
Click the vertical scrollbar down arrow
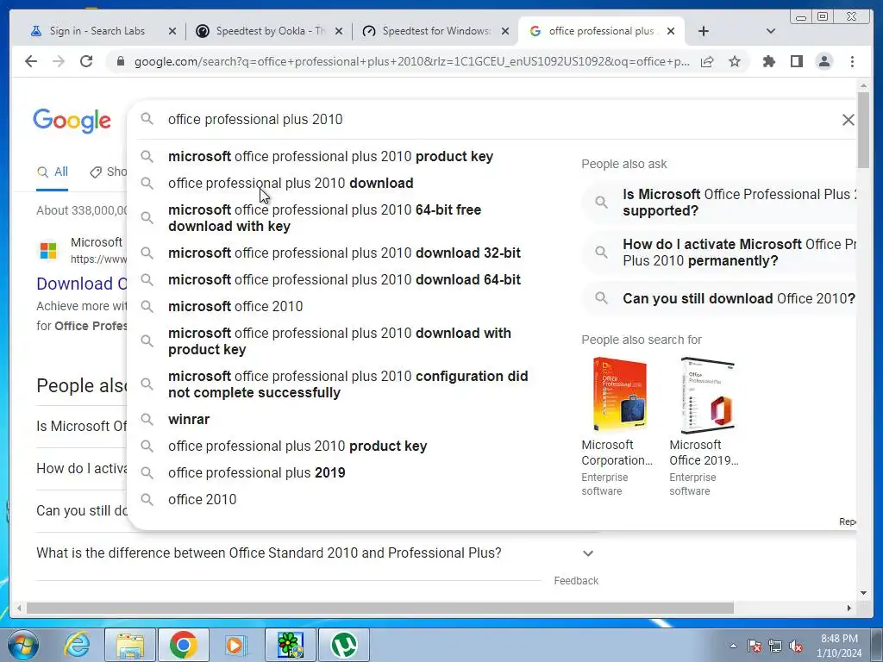coord(864,593)
